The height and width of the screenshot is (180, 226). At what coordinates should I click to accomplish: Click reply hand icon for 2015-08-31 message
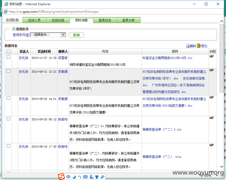(x=212, y=70)
